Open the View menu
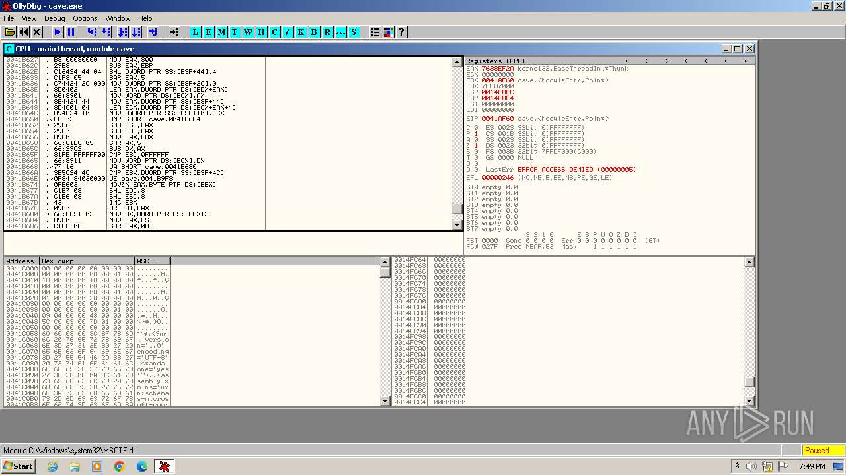Screen dimensions: 846x475 click(x=29, y=18)
